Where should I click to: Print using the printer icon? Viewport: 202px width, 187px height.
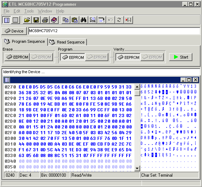[45, 20]
